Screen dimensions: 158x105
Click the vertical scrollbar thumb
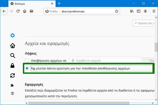click(156, 47)
